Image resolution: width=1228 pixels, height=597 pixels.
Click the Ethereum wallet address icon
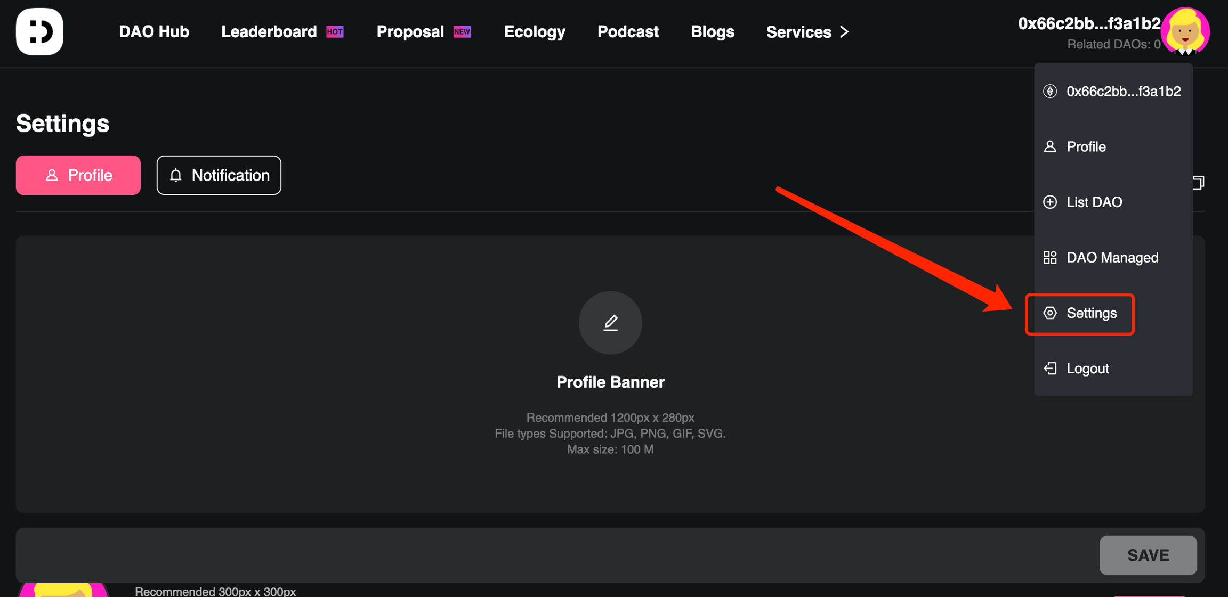tap(1050, 91)
